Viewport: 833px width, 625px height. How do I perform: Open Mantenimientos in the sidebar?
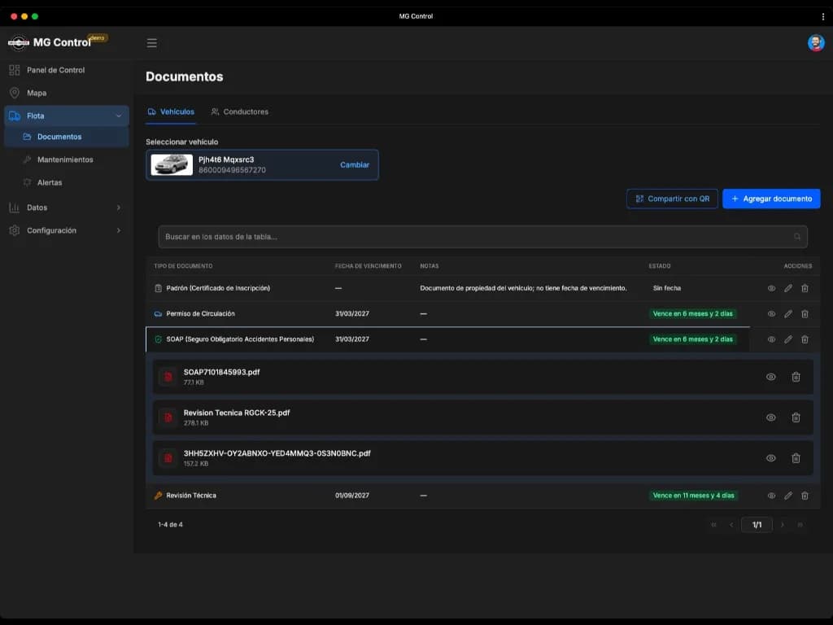point(66,160)
